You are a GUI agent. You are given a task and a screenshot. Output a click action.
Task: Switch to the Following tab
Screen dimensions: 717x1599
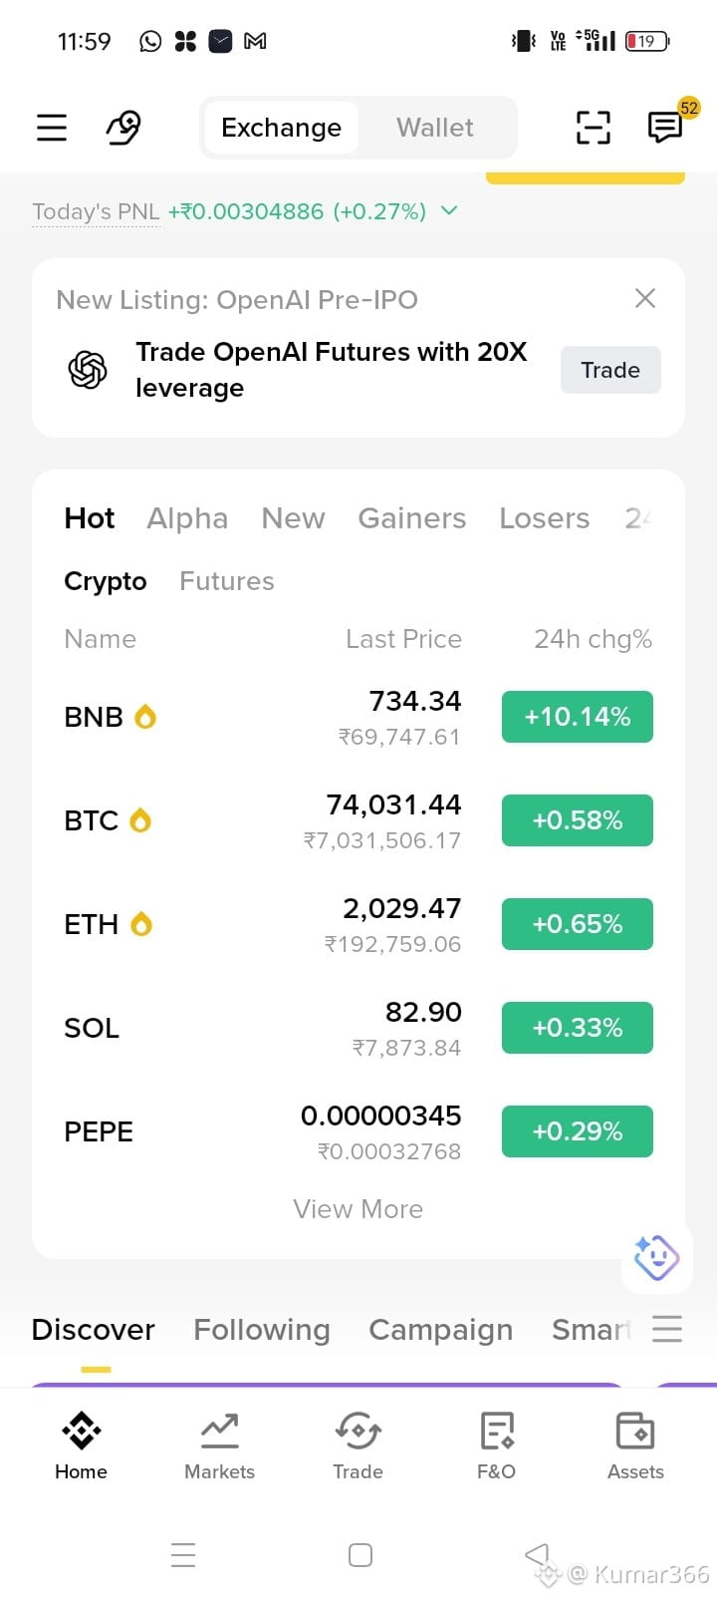(x=262, y=1330)
